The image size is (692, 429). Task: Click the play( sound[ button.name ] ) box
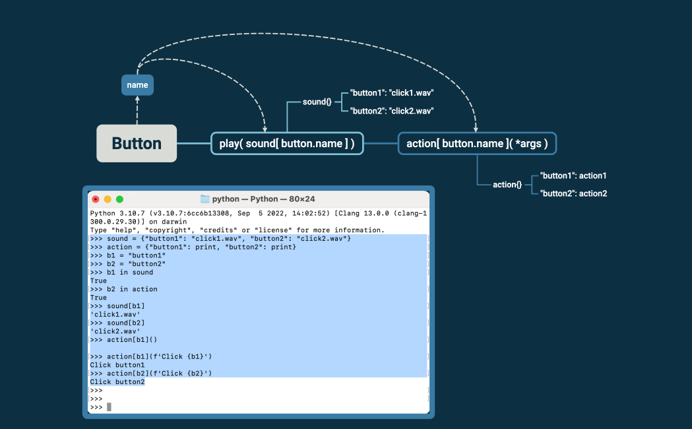pyautogui.click(x=287, y=143)
